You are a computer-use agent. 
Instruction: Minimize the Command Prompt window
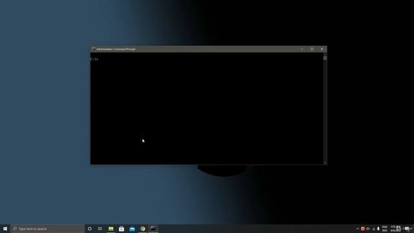coord(302,49)
